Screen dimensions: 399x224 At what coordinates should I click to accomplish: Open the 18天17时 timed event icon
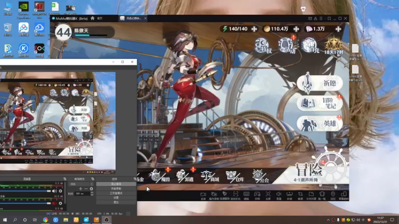(333, 46)
